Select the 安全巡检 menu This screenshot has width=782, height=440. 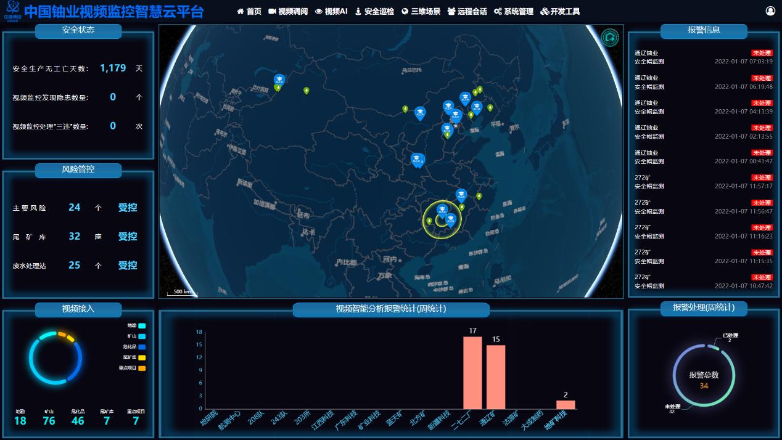pos(379,11)
